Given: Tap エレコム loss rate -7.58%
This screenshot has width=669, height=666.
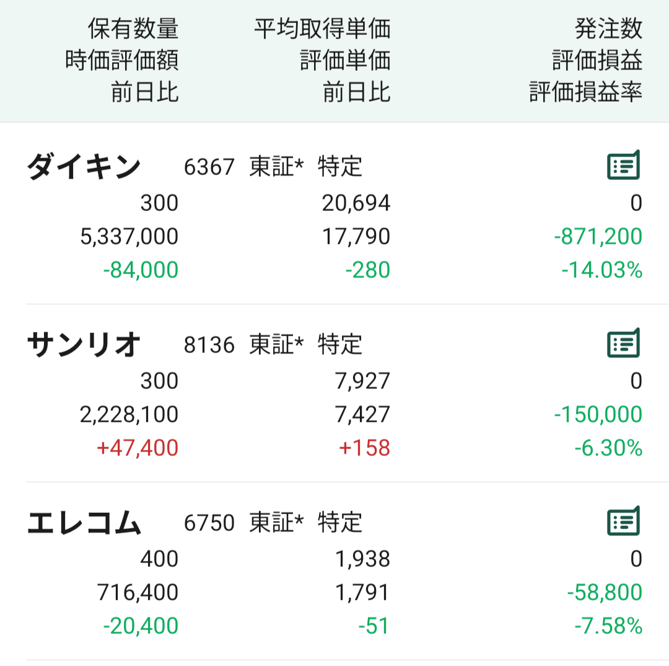Looking at the screenshot, I should (x=608, y=626).
